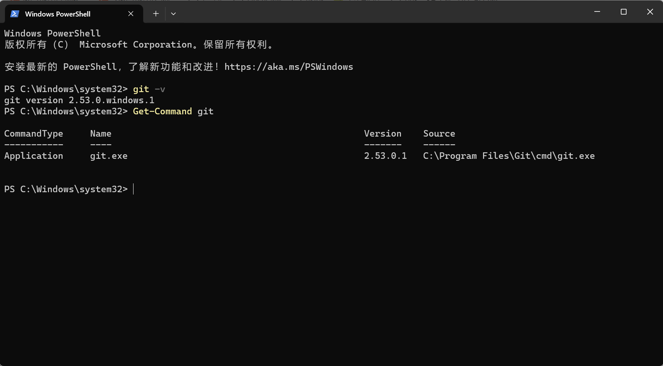Close the terminal window
The image size is (663, 366).
point(650,12)
